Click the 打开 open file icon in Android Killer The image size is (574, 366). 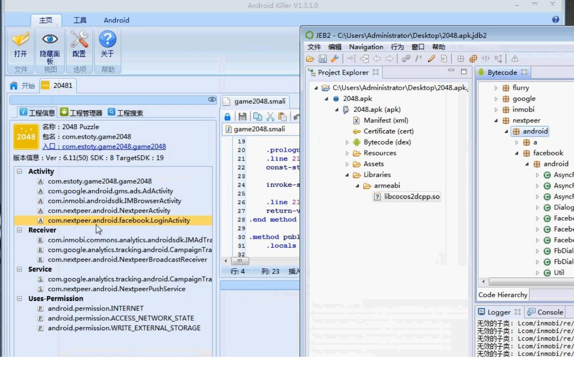pyautogui.click(x=20, y=39)
